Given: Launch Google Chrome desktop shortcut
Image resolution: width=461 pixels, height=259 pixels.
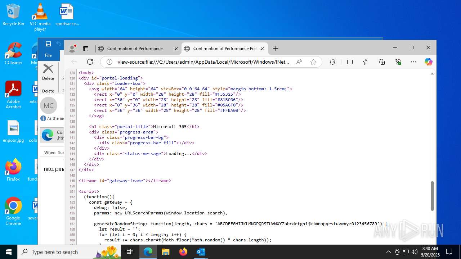Looking at the screenshot, I should click(x=13, y=212).
